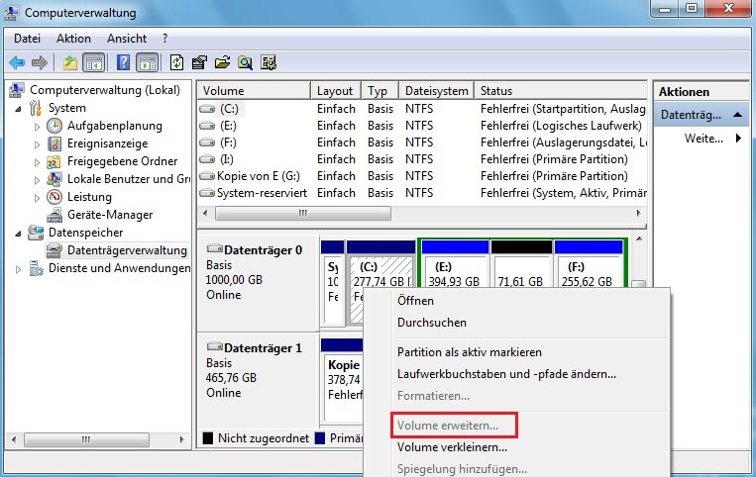Choose Laufwerkbuchstaben und -pfade ändern
Viewport: 756px width, 477px height.
point(506,374)
